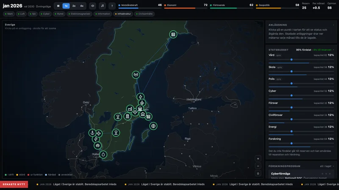Open the Rymd domain filter

click(59, 14)
